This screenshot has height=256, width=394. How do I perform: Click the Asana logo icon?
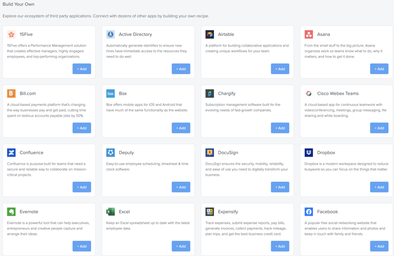tap(309, 34)
